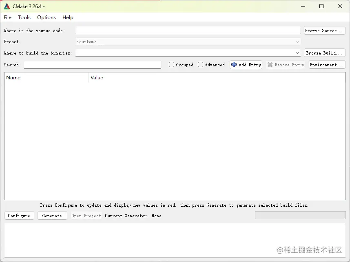
Task: Open the Environment dialog button
Action: pos(327,65)
